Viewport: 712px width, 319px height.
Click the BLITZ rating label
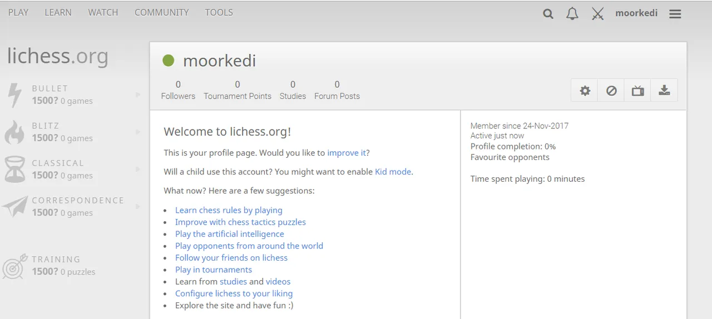[x=46, y=126]
